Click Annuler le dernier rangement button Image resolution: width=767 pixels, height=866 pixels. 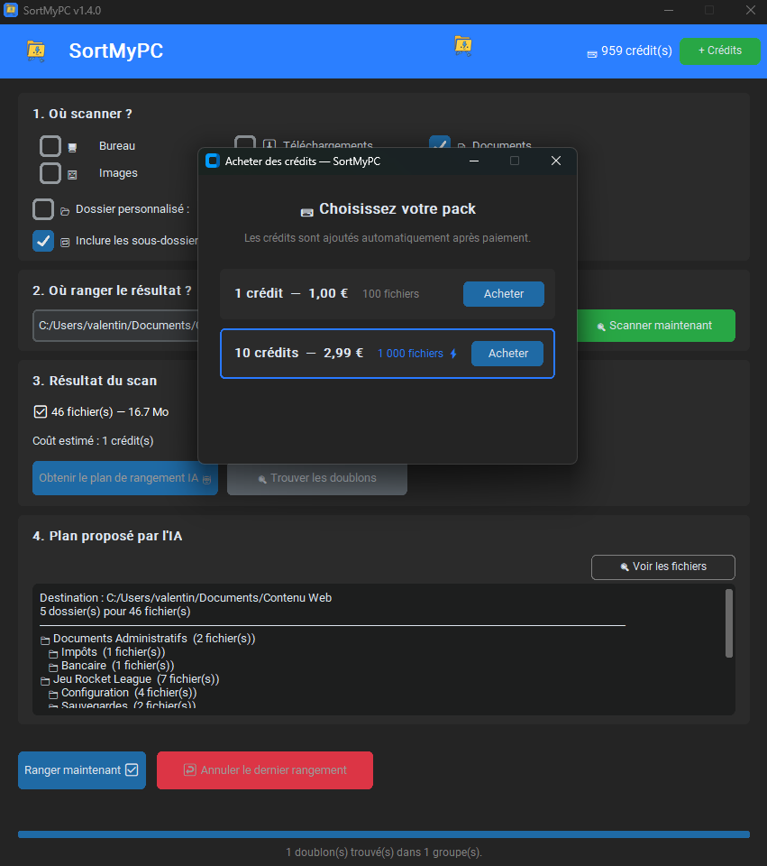coord(265,769)
